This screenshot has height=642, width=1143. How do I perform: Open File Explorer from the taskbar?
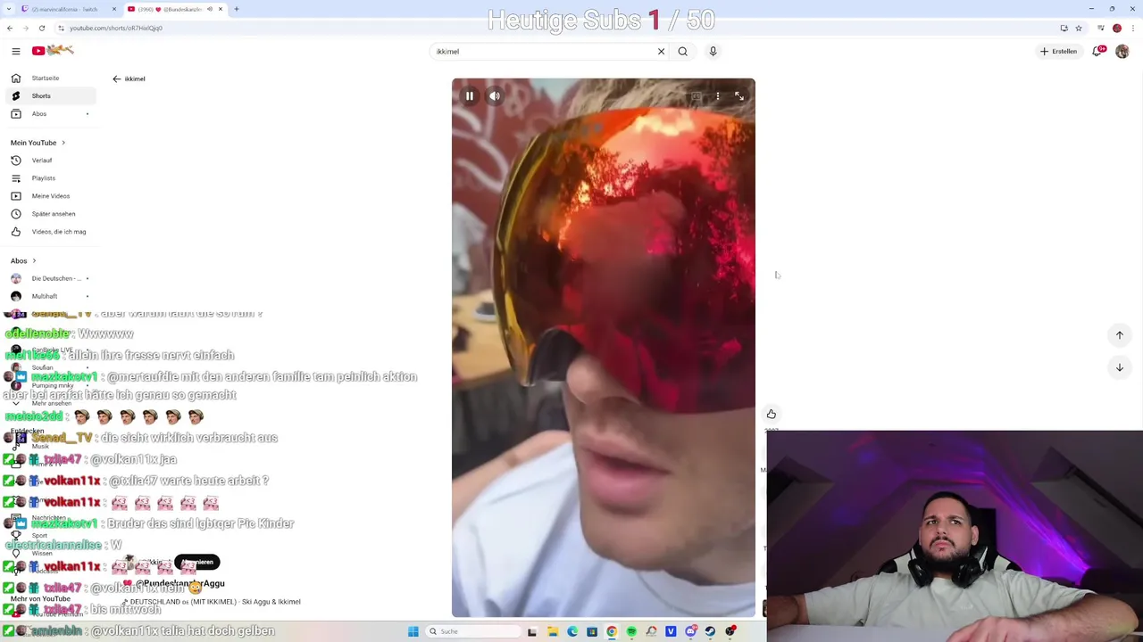[553, 631]
